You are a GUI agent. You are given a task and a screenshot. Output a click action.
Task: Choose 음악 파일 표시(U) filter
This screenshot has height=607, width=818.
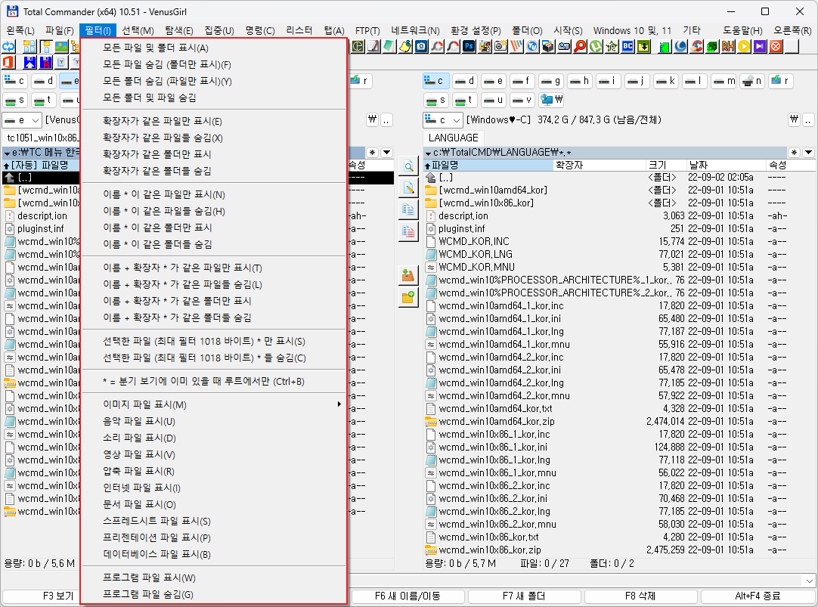click(214, 421)
